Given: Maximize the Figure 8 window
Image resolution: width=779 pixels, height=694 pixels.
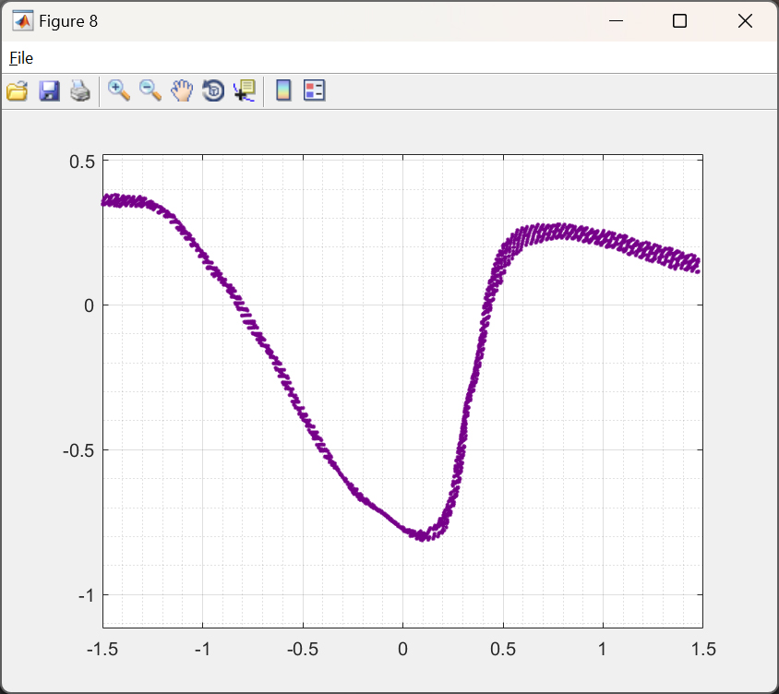Looking at the screenshot, I should pos(680,21).
